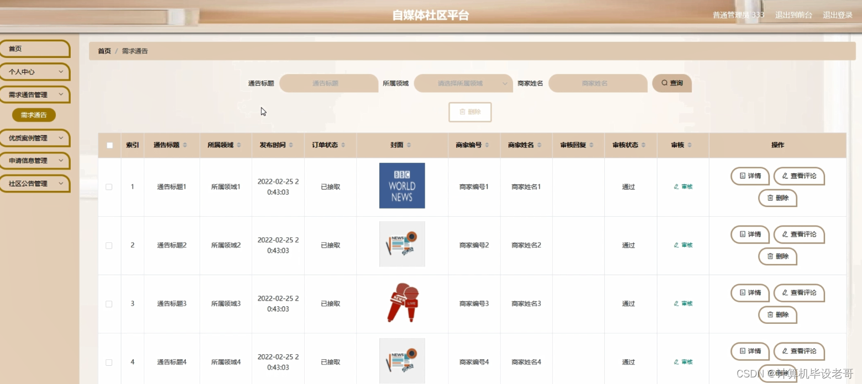862x384 pixels.
Task: Focus the 商家姓名 search input field
Action: pyautogui.click(x=598, y=83)
